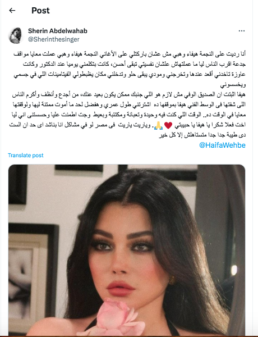Click the single word line ويخسسوني

pos(233,85)
